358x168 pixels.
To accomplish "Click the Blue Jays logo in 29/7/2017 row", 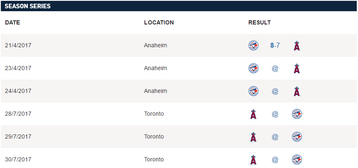I will tap(297, 136).
